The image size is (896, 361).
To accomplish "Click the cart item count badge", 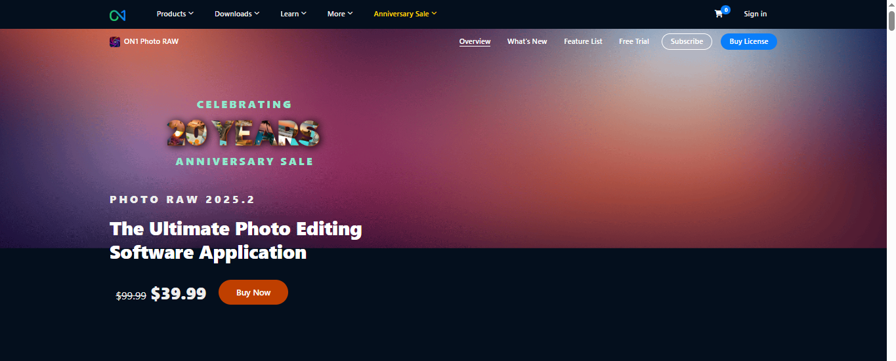I will tap(725, 10).
